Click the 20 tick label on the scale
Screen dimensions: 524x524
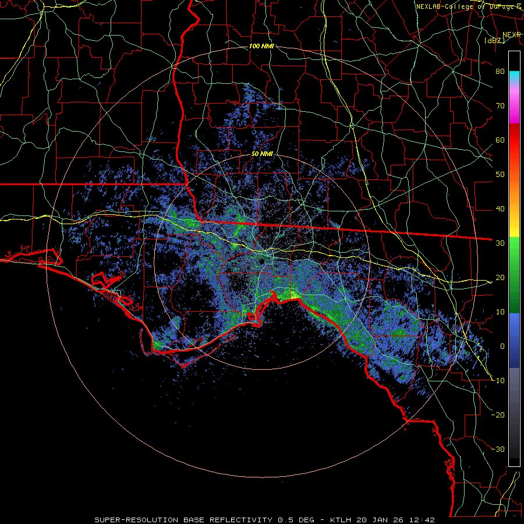(500, 277)
